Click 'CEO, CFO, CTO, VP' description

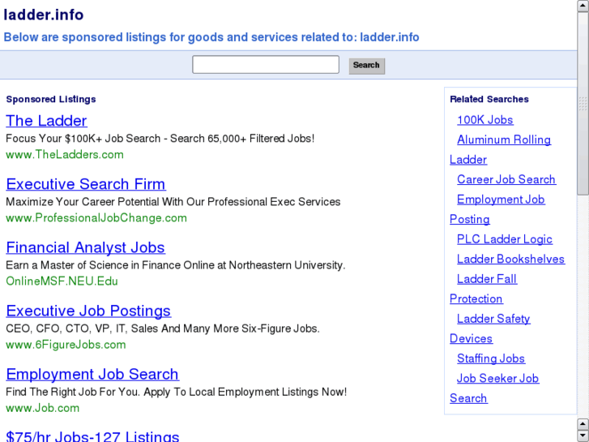pos(163,328)
